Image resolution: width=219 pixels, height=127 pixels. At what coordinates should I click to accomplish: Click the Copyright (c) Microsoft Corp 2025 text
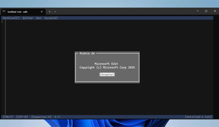[x=107, y=67]
